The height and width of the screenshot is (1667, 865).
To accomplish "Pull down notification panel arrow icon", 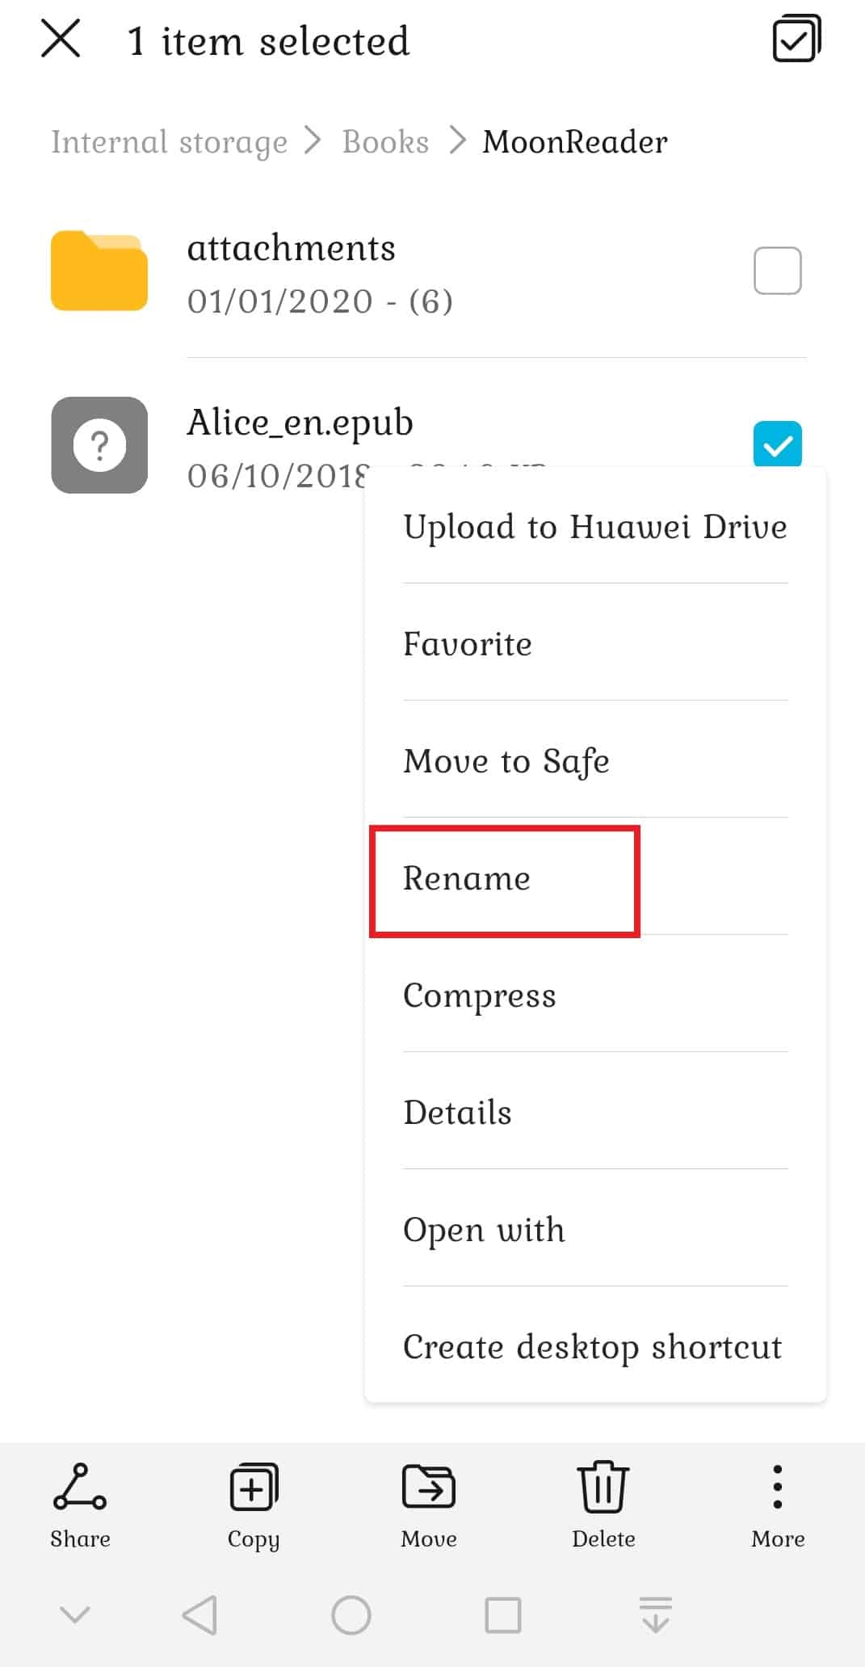I will 656,1614.
